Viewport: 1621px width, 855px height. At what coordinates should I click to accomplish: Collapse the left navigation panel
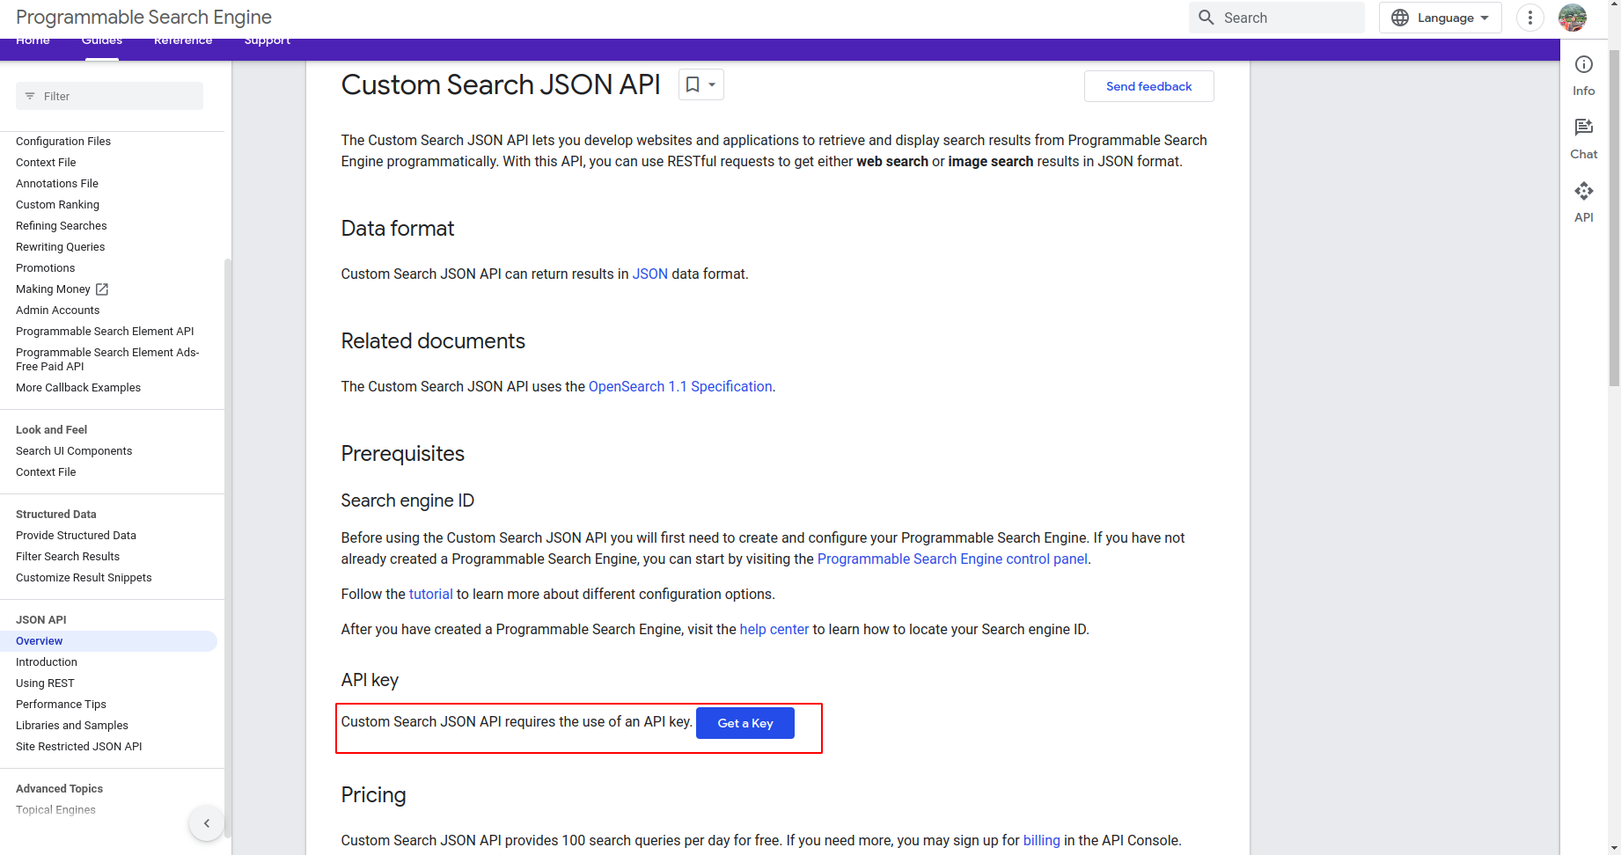click(x=207, y=823)
